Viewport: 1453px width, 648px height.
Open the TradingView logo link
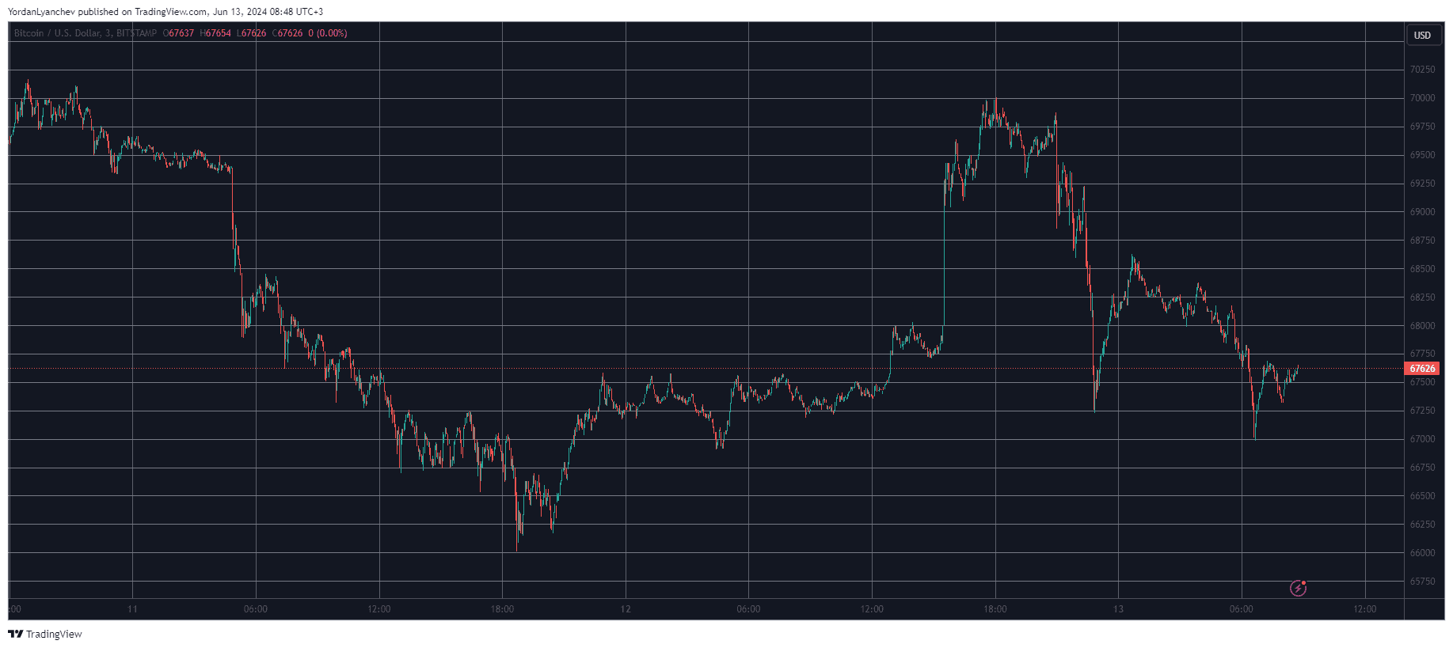(45, 634)
